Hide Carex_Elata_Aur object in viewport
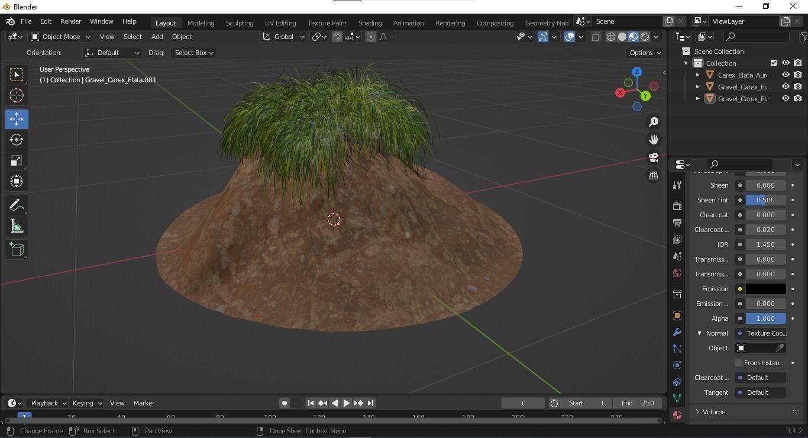The width and height of the screenshot is (808, 438). point(786,75)
